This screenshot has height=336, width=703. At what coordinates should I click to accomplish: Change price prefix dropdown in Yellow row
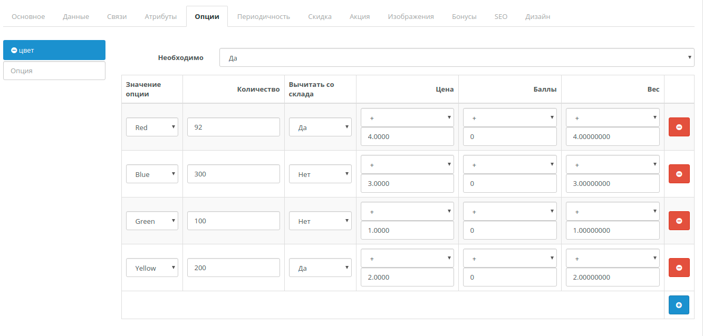[x=407, y=259]
